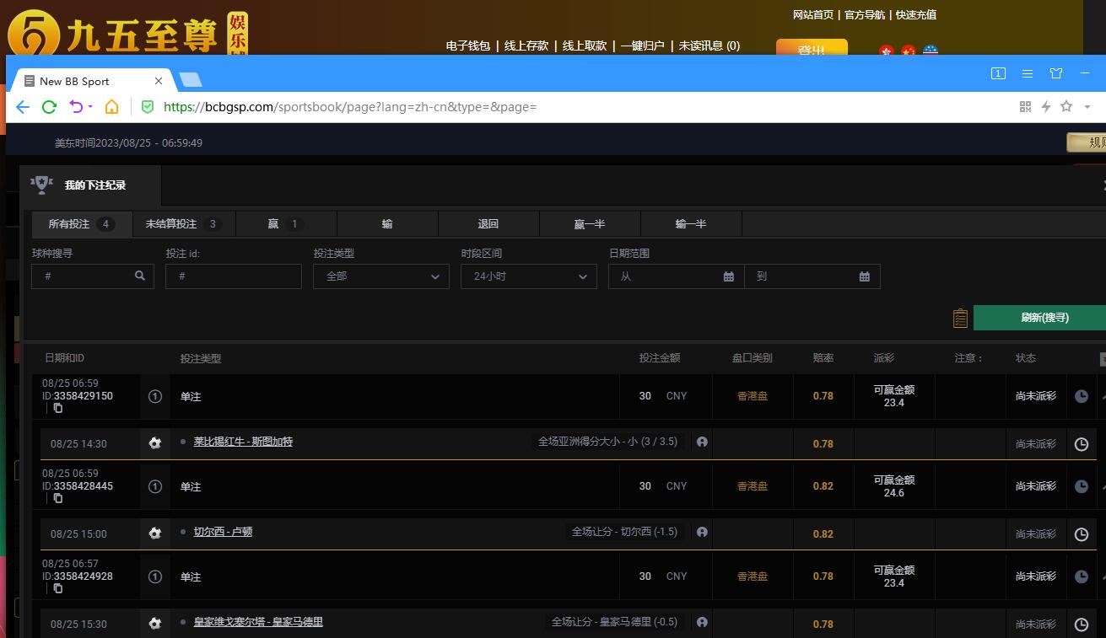Click the orange home icon in browser
Viewport: 1106px width, 638px height.
pyautogui.click(x=111, y=106)
